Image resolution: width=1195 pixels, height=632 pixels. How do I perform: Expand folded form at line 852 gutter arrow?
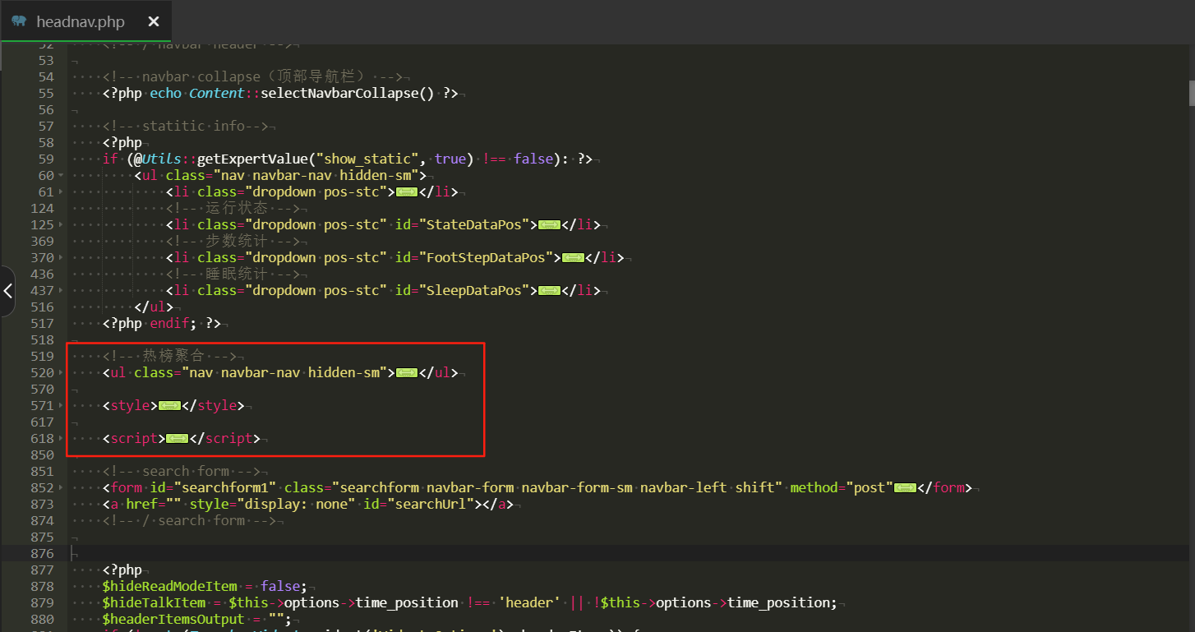point(62,488)
